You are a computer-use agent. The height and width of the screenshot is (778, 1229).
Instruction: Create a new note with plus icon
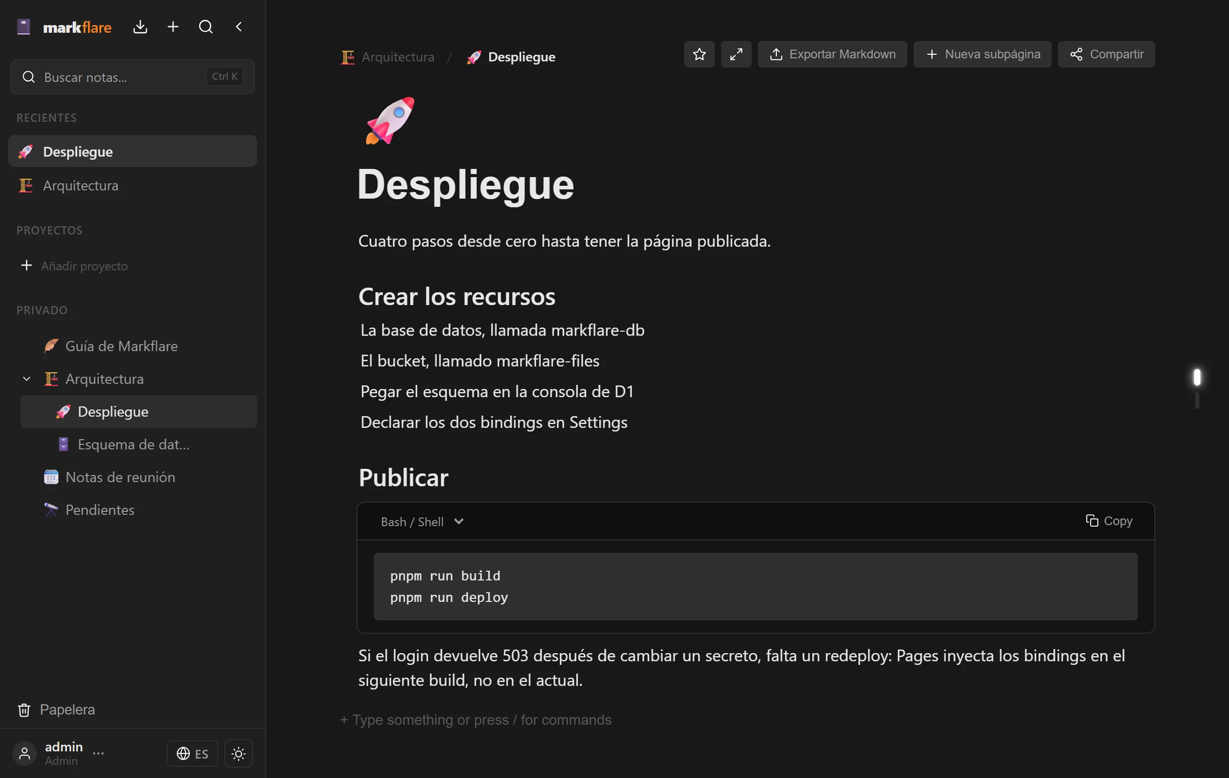pyautogui.click(x=173, y=27)
